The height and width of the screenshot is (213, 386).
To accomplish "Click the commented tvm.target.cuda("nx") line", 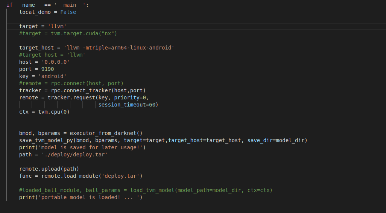I will [x=68, y=33].
